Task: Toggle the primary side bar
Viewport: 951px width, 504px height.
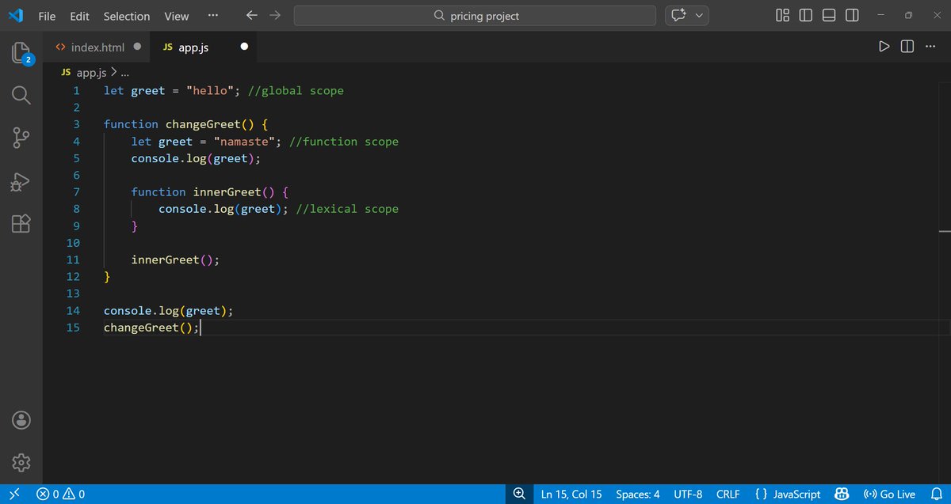Action: pos(806,16)
